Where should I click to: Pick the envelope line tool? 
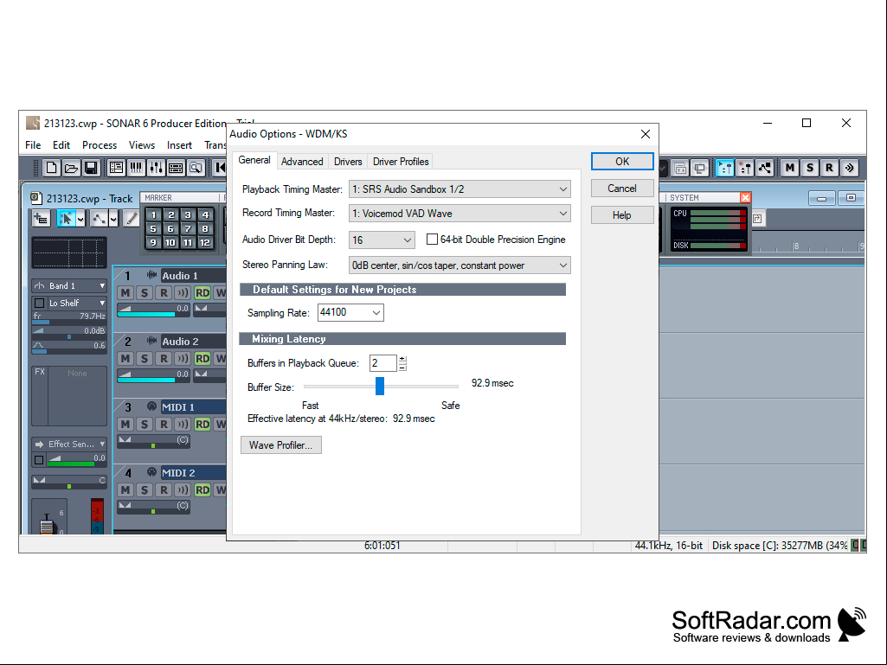[99, 218]
